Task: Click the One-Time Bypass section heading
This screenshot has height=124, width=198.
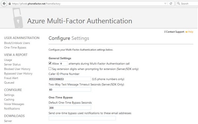Action: [61, 98]
